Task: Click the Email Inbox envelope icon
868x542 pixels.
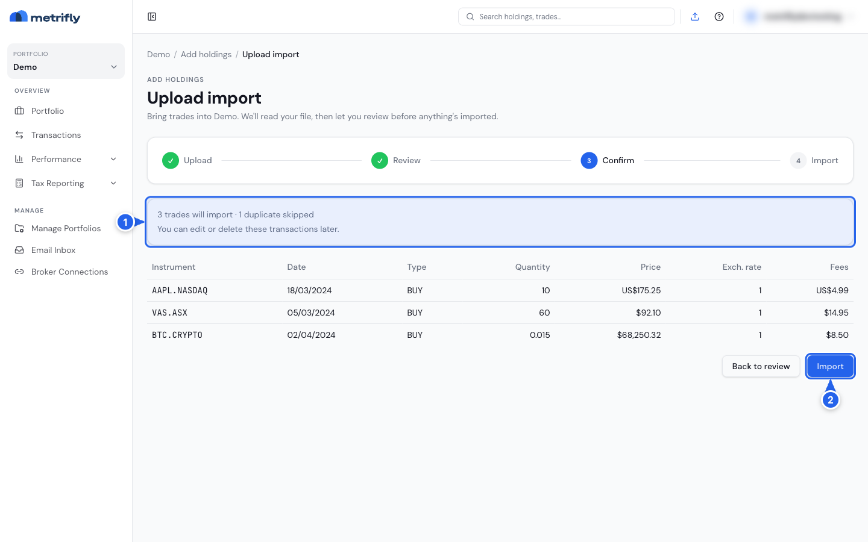Action: 19,250
